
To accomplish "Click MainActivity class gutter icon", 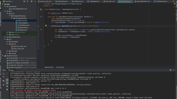I will click(x=41, y=9).
